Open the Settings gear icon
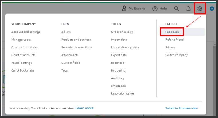Image resolution: width=218 pixels, height=118 pixels. (200, 9)
